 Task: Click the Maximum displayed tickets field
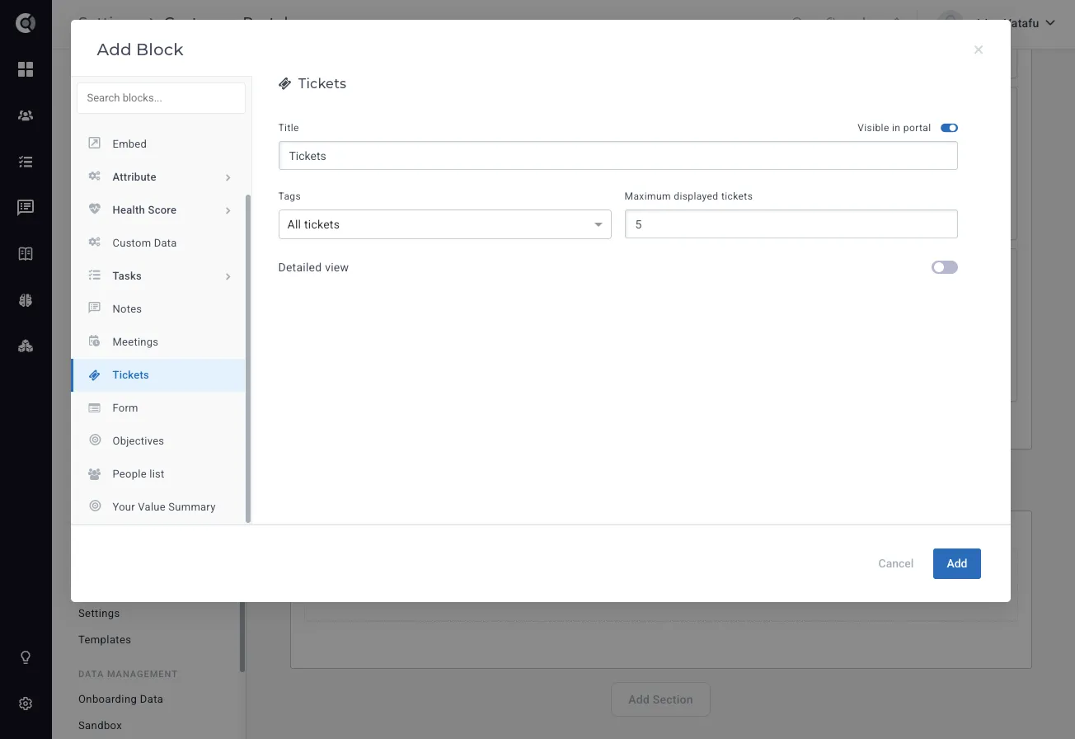coord(791,224)
